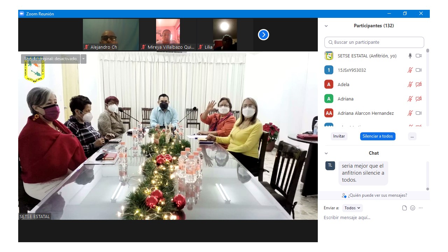Click the camera icon for 15JSxY953032
This screenshot has height=252, width=448.
point(418,70)
